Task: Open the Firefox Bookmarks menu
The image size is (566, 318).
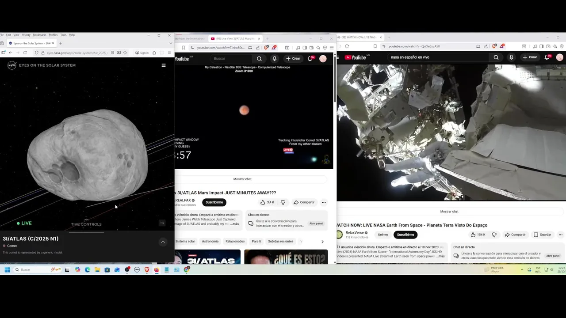Action: (39, 35)
